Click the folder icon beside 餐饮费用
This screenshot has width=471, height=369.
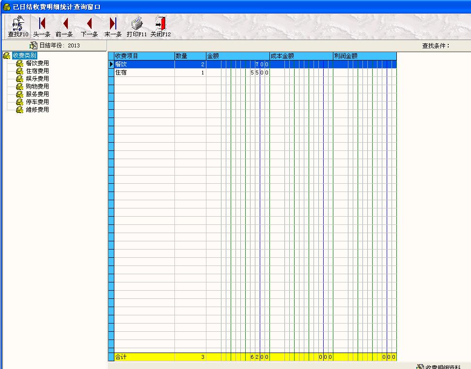(19, 63)
